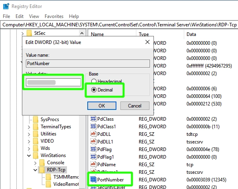Click the TerminalTypes folder icon
Viewport: 238px width, 189px height.
click(x=35, y=127)
